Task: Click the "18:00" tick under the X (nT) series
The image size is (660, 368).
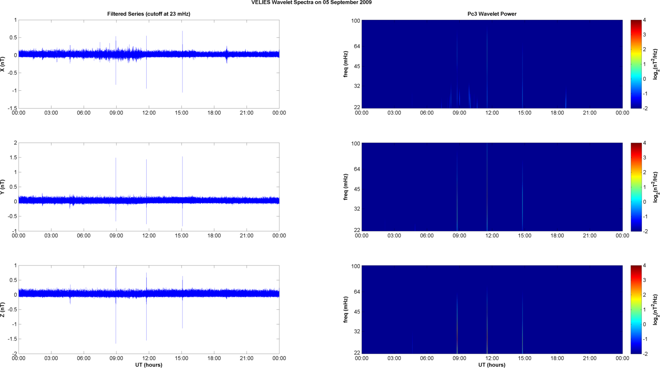Action: coord(214,113)
